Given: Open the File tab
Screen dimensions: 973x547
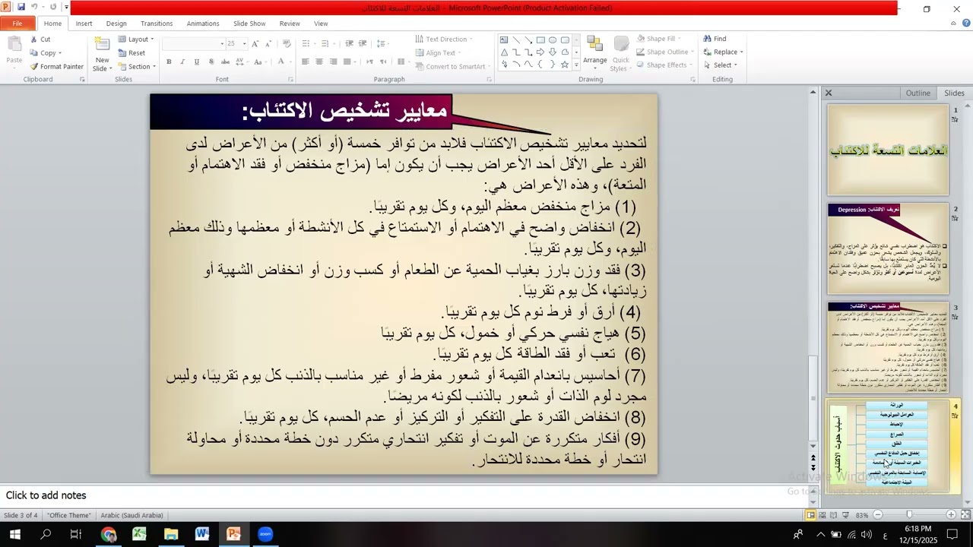Looking at the screenshot, I should tap(17, 24).
